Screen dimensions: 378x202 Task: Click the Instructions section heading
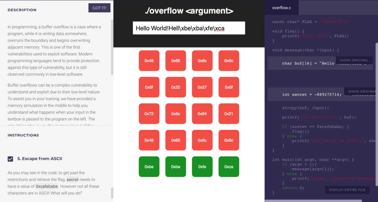click(x=23, y=135)
